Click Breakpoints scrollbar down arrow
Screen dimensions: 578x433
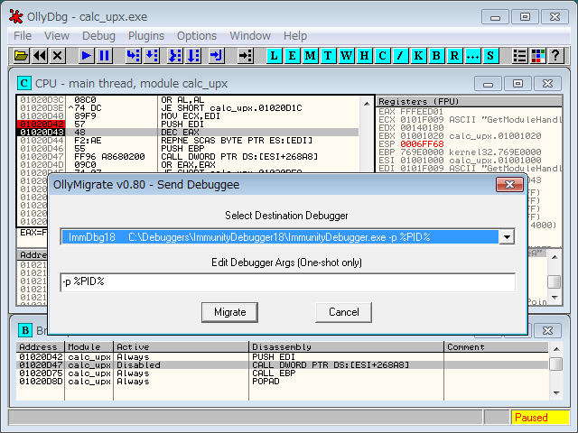point(555,393)
